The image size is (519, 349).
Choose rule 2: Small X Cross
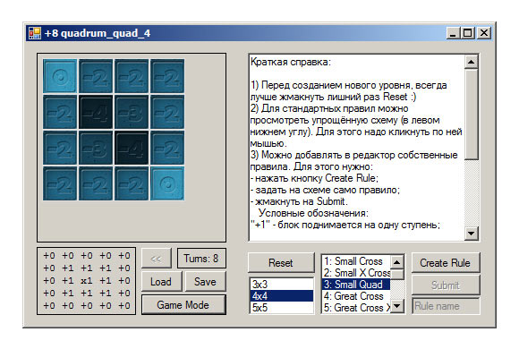[x=356, y=273]
